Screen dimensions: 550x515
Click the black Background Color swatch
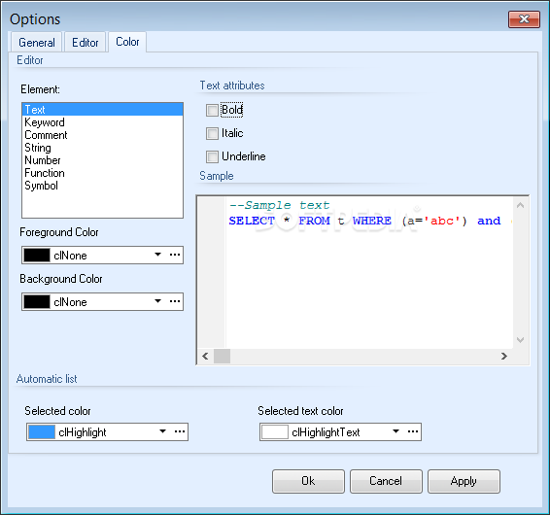tap(37, 301)
